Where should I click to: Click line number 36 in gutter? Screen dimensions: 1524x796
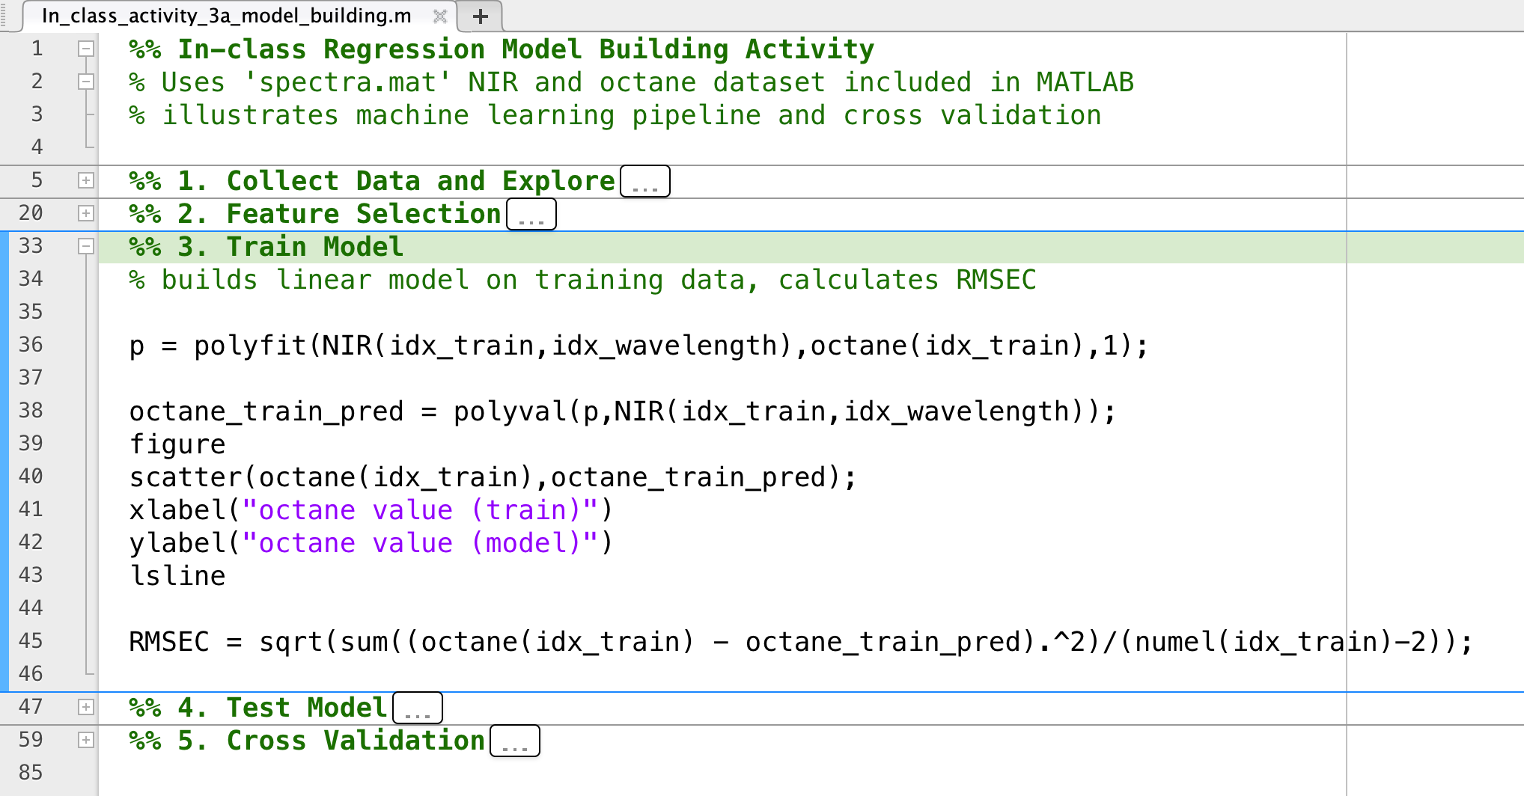point(31,345)
